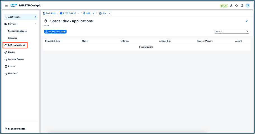Go to trial subaccount breadcrumb

[88, 13]
